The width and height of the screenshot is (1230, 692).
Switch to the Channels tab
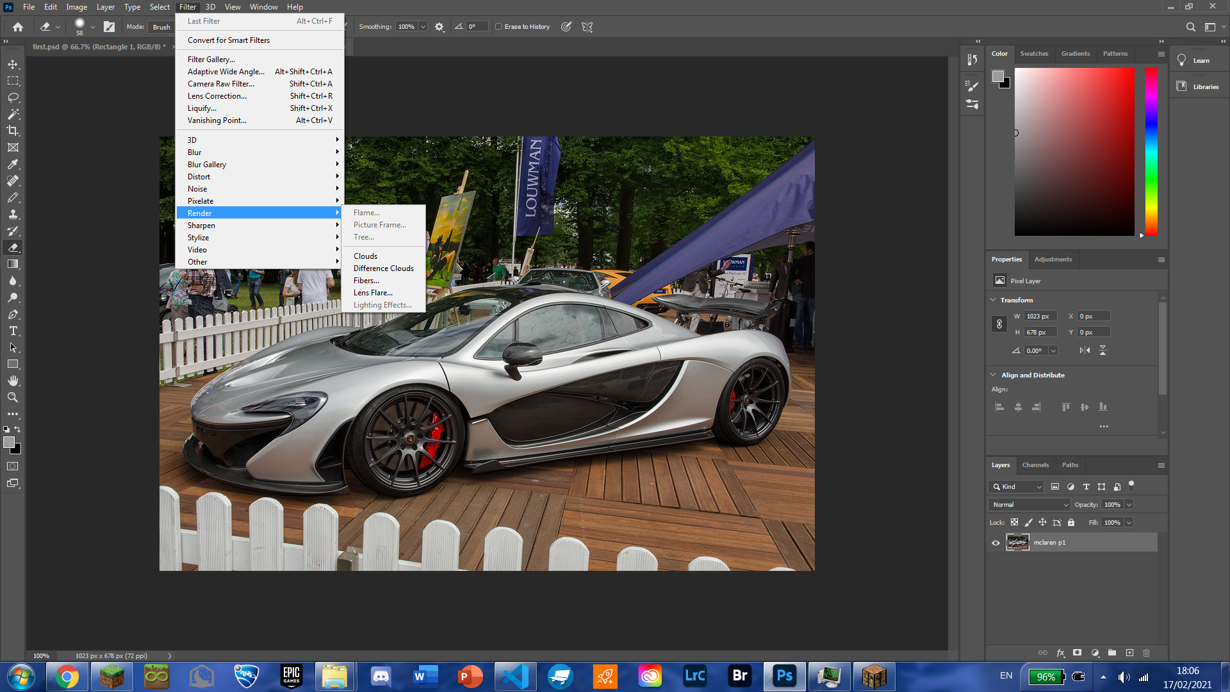point(1035,465)
